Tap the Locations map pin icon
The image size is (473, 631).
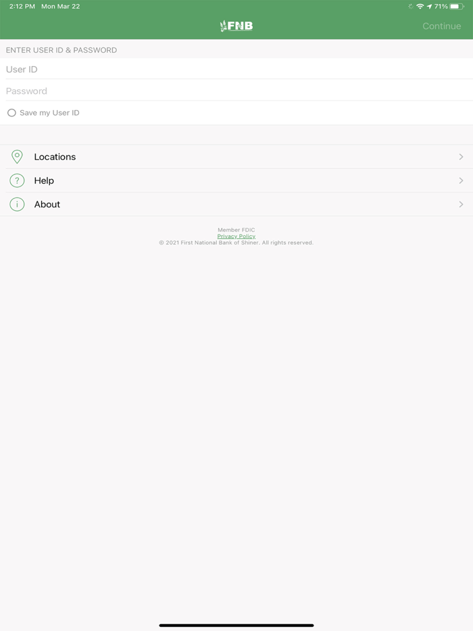17,157
